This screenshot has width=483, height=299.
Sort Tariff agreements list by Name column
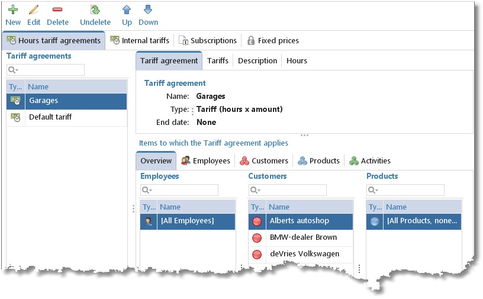coord(76,87)
